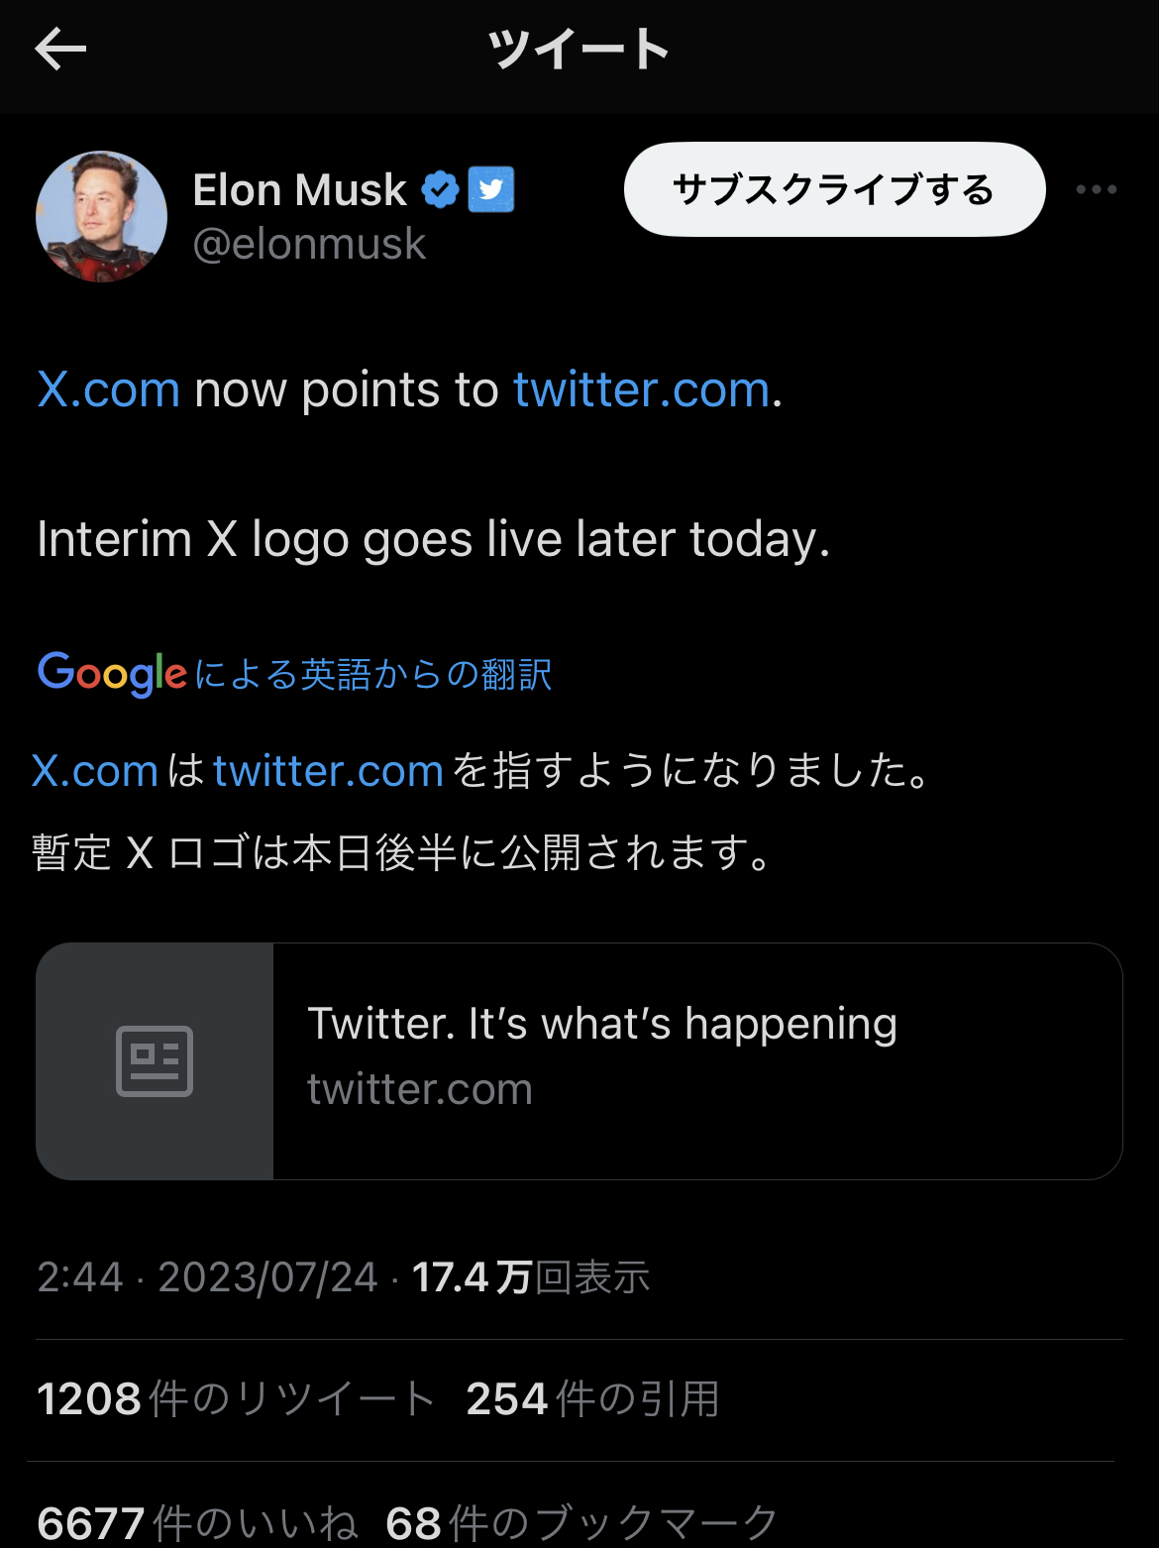Open the twitter.com link in original tweet

[641, 389]
